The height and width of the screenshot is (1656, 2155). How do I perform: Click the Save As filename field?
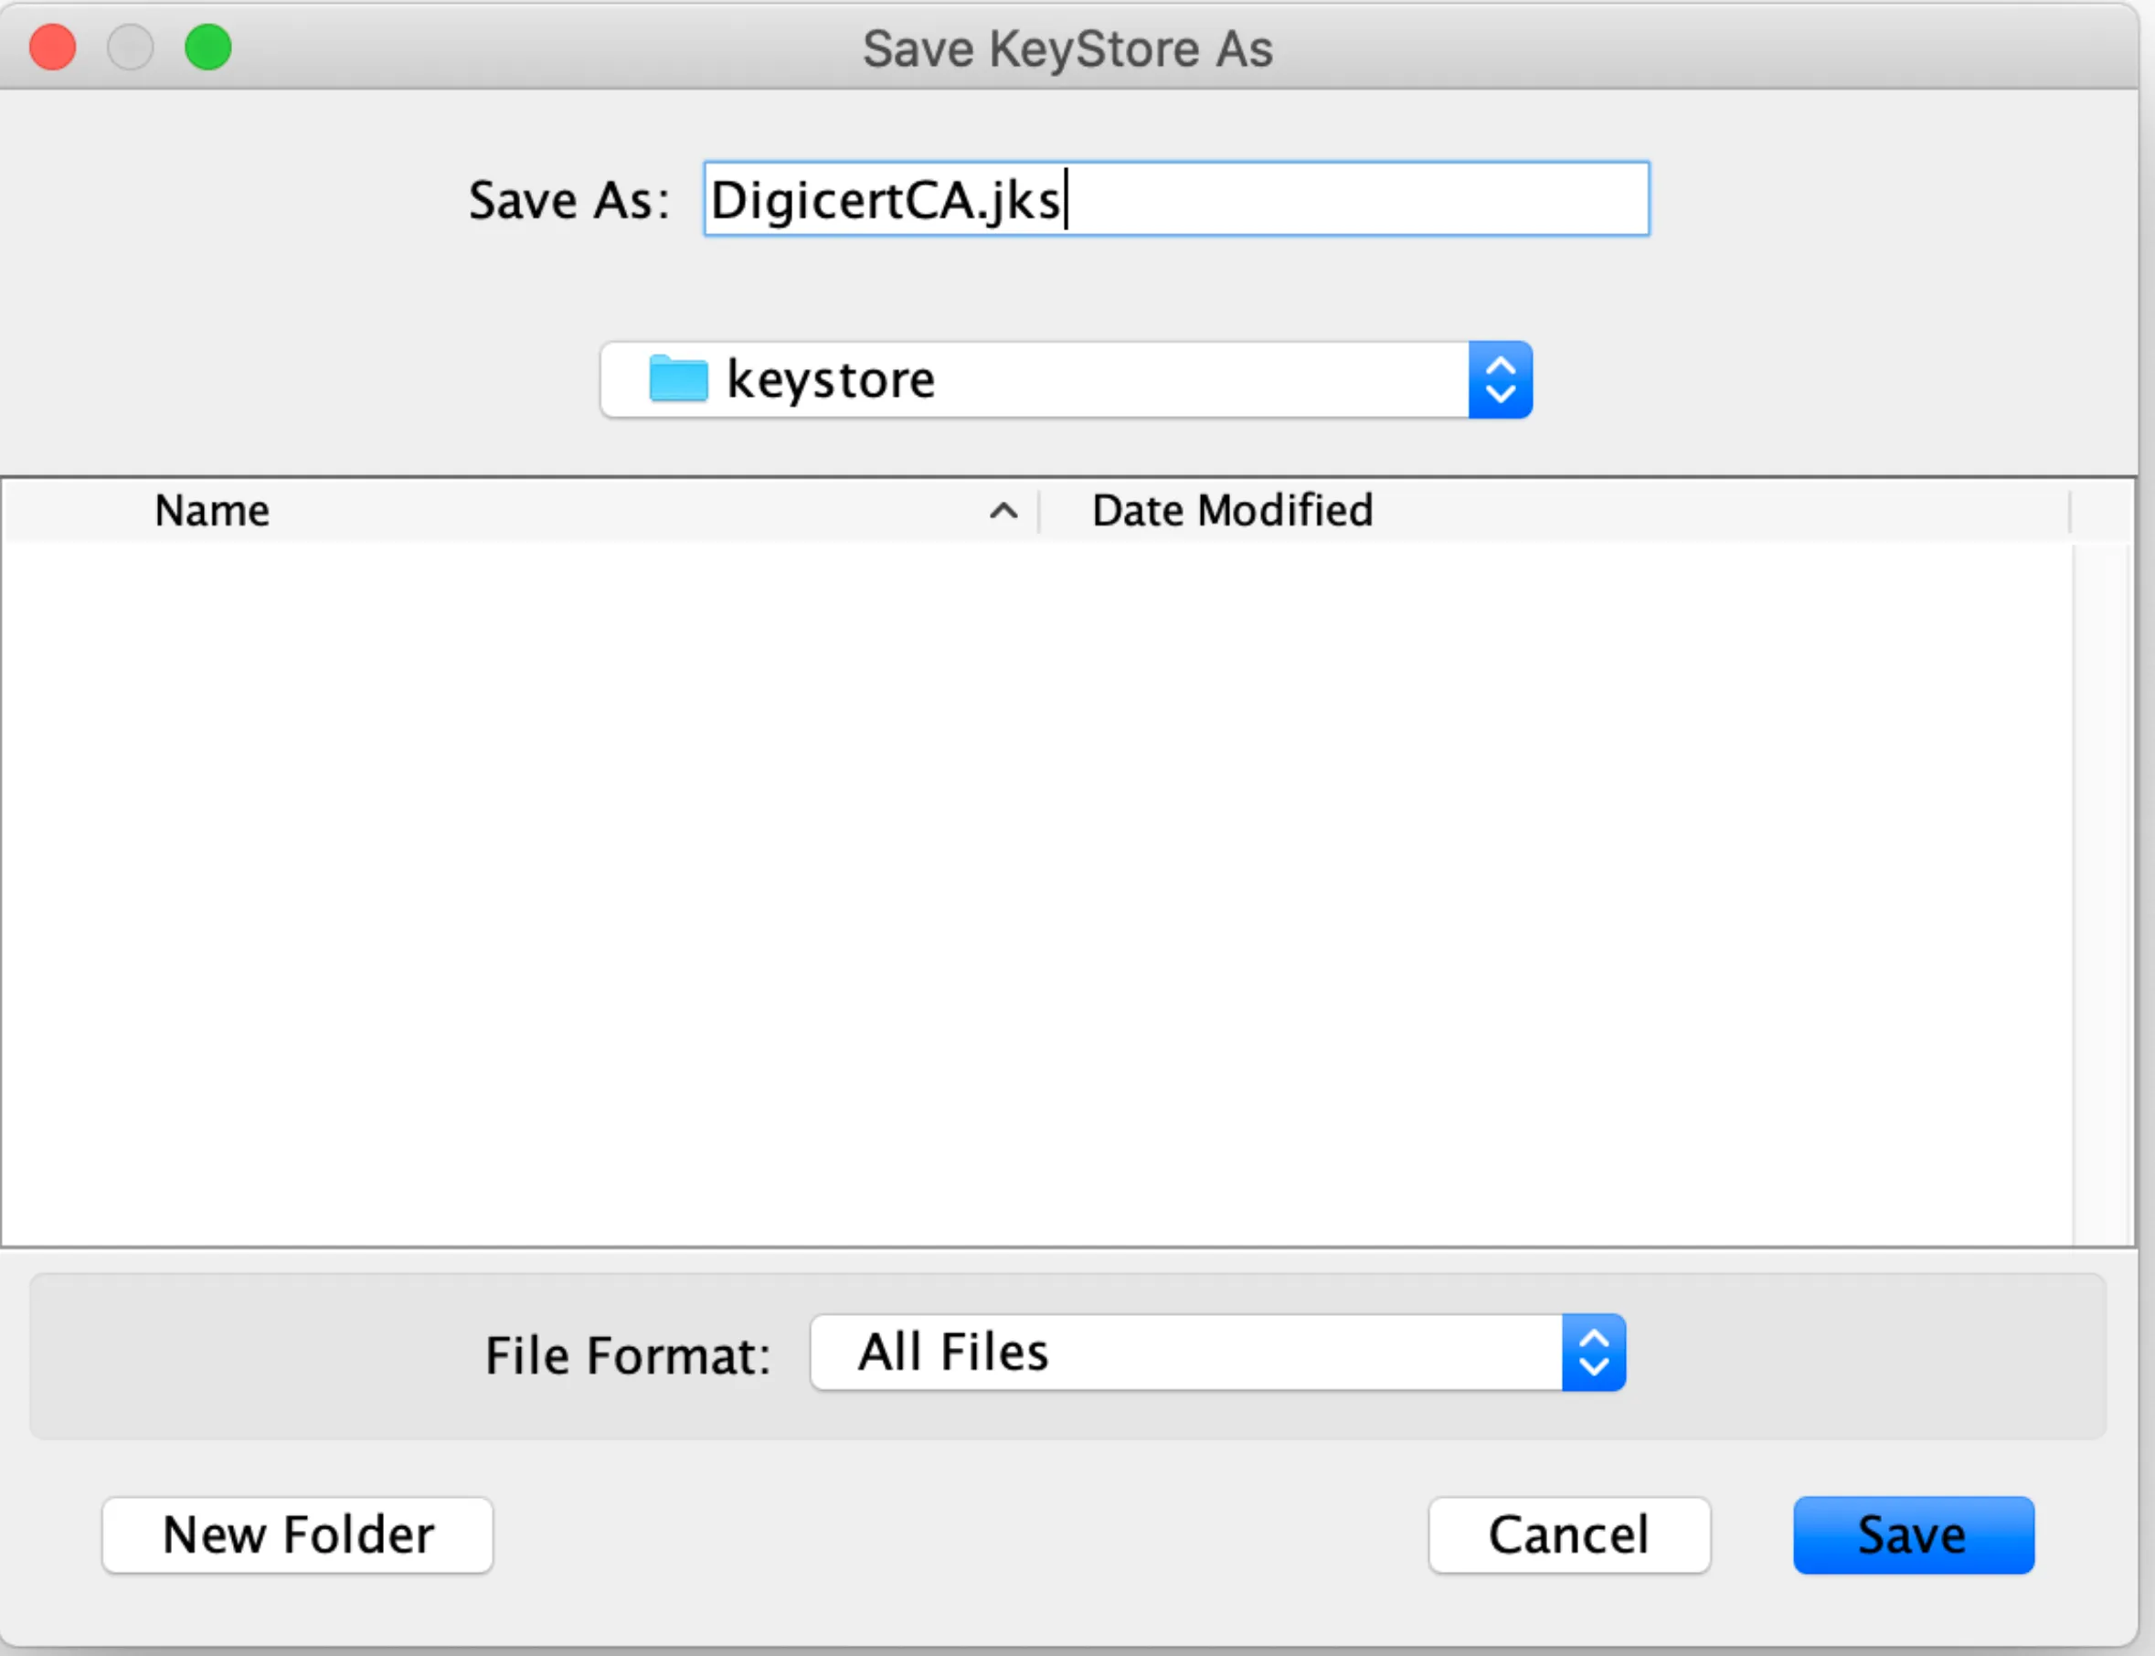click(x=1175, y=199)
